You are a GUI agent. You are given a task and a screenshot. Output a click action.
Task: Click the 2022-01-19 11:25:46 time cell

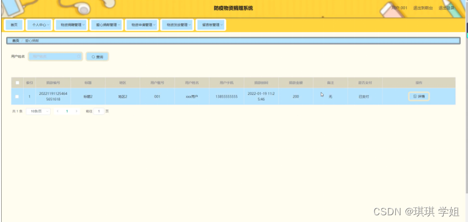pos(261,96)
